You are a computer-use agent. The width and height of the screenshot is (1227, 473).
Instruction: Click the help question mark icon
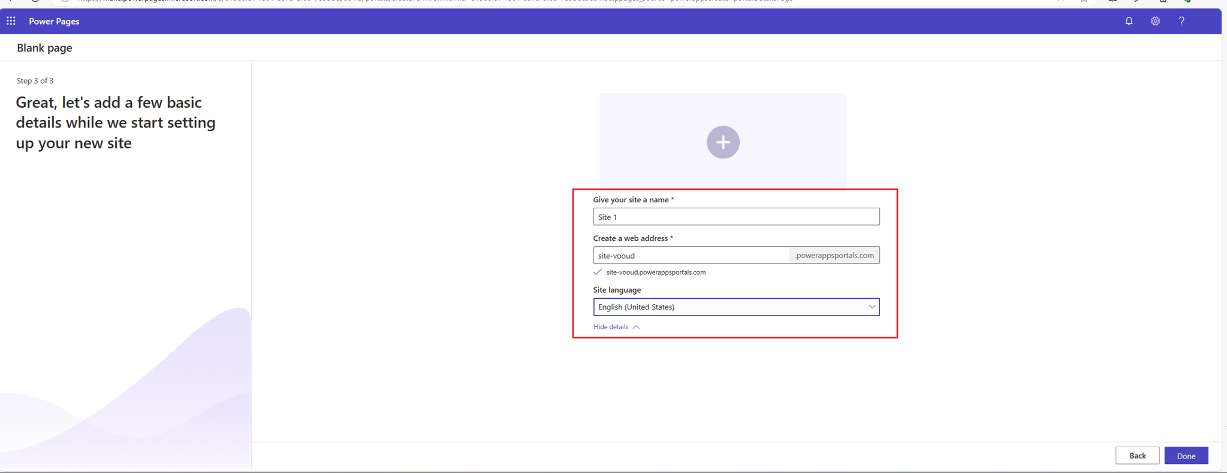tap(1181, 21)
